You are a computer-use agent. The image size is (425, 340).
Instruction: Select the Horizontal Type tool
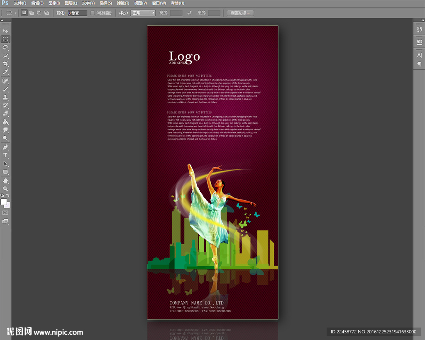pyautogui.click(x=5, y=155)
